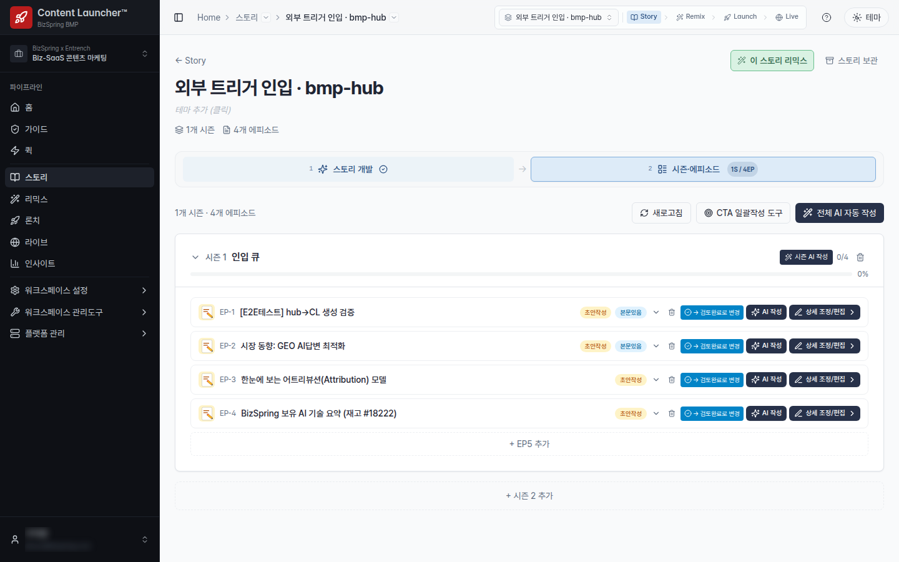Image resolution: width=899 pixels, height=562 pixels.
Task: Switch to the Remix pipeline step
Action: [x=690, y=17]
